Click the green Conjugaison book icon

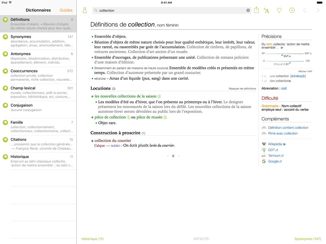point(6,105)
